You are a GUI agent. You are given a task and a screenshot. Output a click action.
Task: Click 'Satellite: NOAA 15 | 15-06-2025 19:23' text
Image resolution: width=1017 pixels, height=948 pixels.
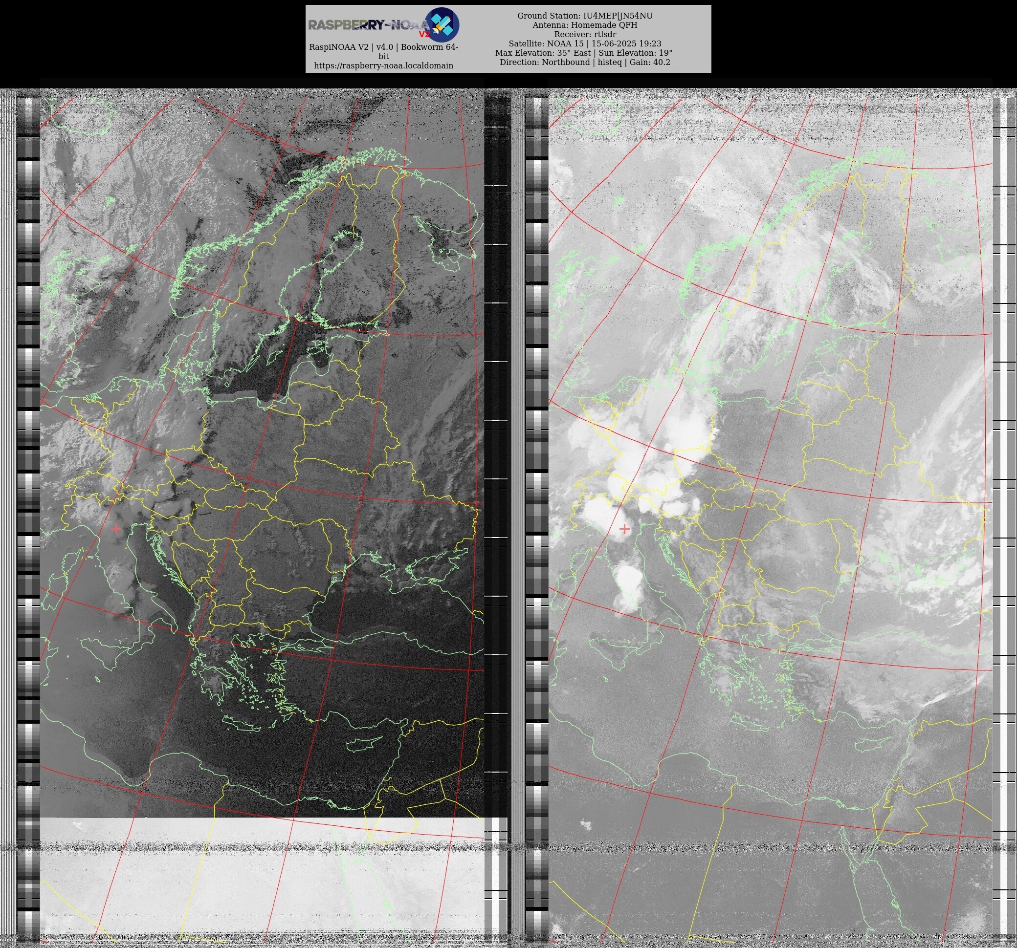tap(585, 43)
